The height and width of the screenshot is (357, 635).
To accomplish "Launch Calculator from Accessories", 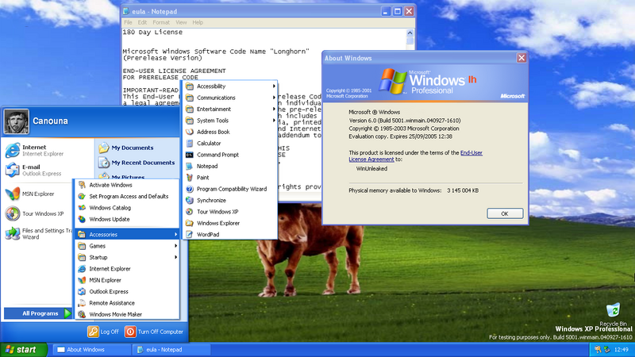I will pos(230,144).
